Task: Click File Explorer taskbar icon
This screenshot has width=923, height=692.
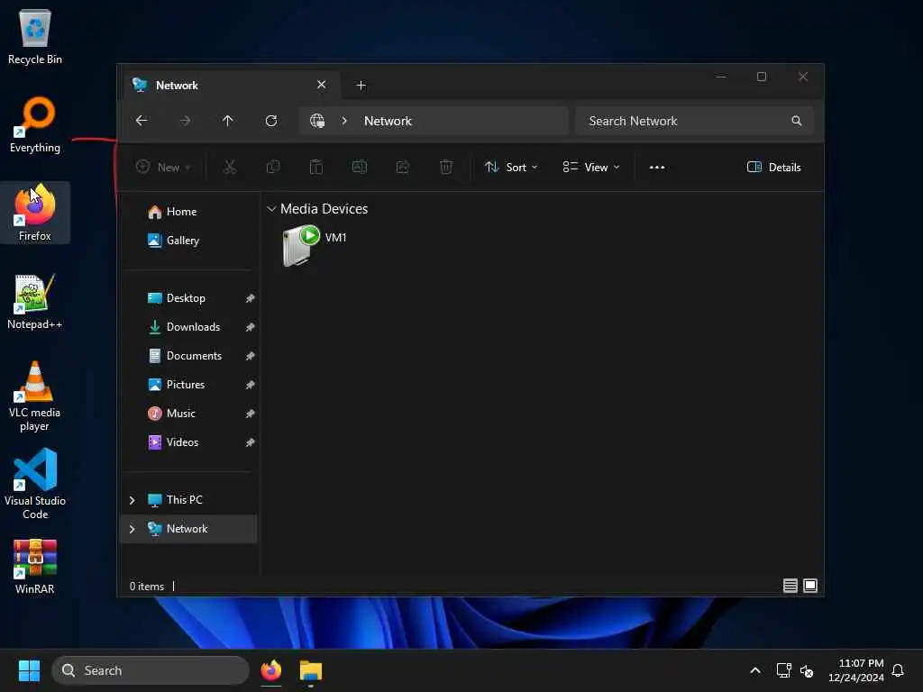Action: pos(311,670)
